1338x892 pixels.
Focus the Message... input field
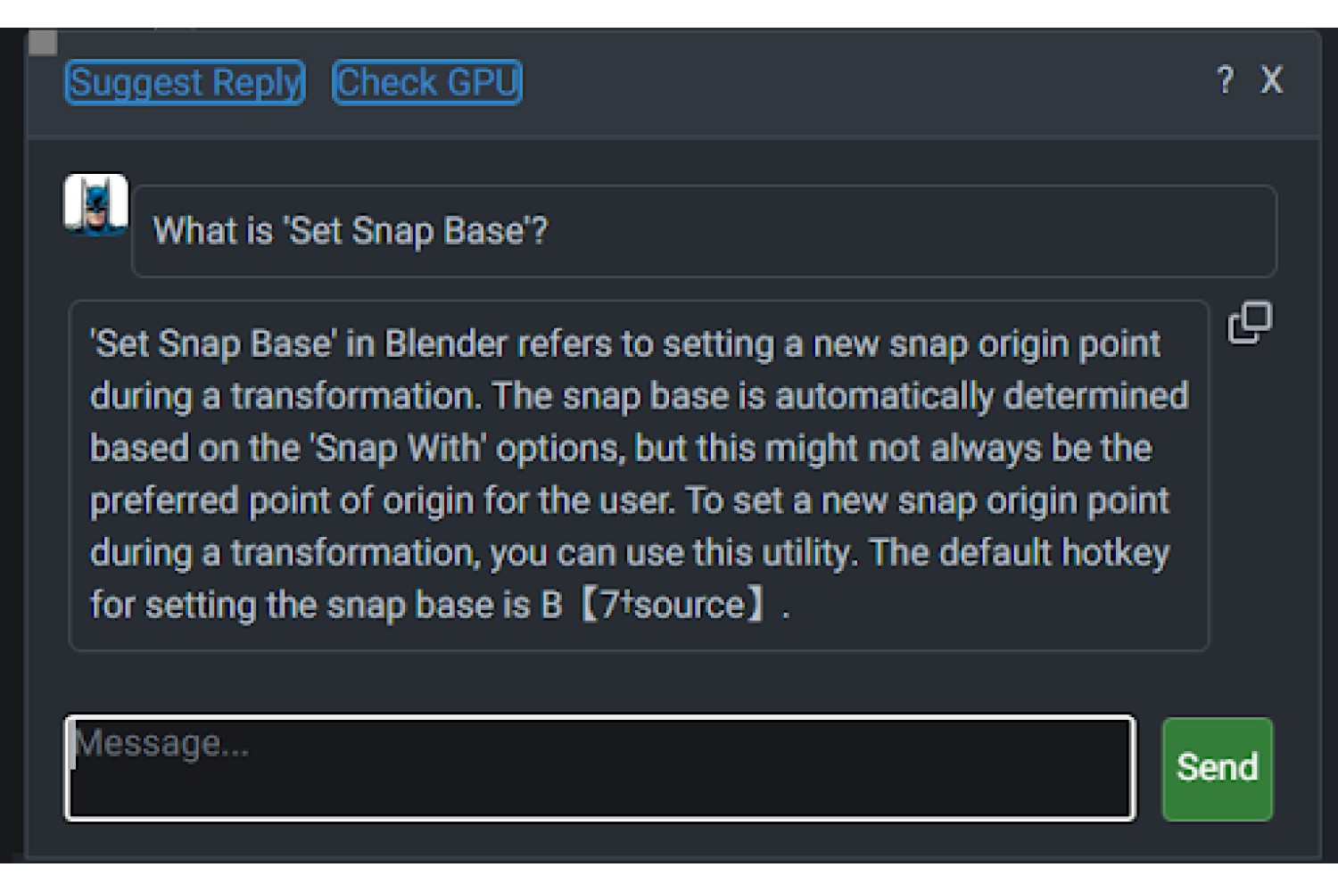600,768
